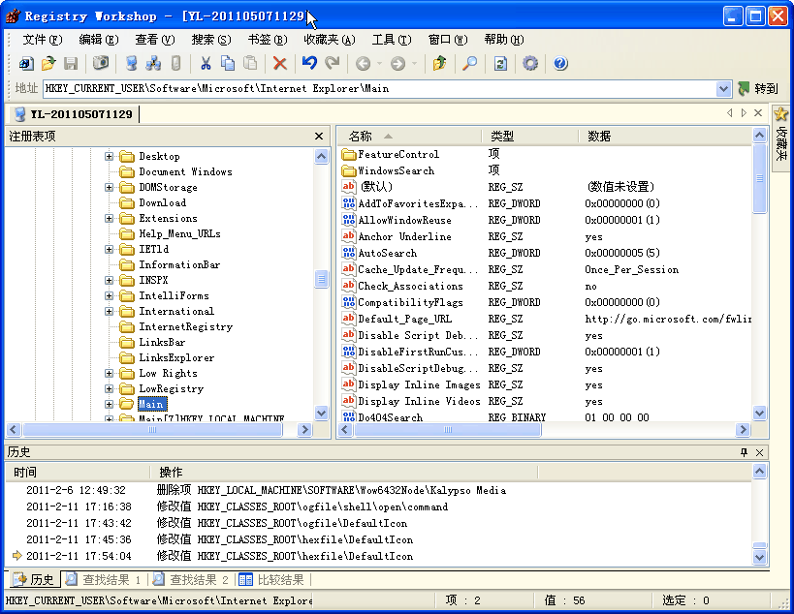Screen dimensions: 794x614
Task: Select the LowRegistry key in tree
Action: pyautogui.click(x=171, y=389)
